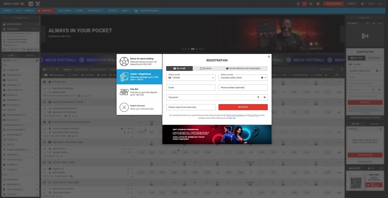
Task: Go to next banner with the right arrow
Action: [342, 34]
